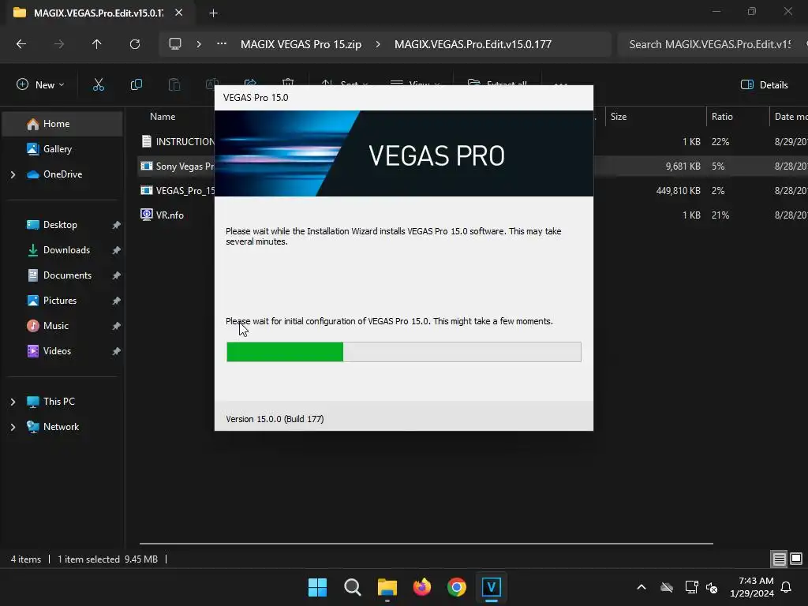
Task: Expand the OneDrive tree node
Action: (x=13, y=174)
